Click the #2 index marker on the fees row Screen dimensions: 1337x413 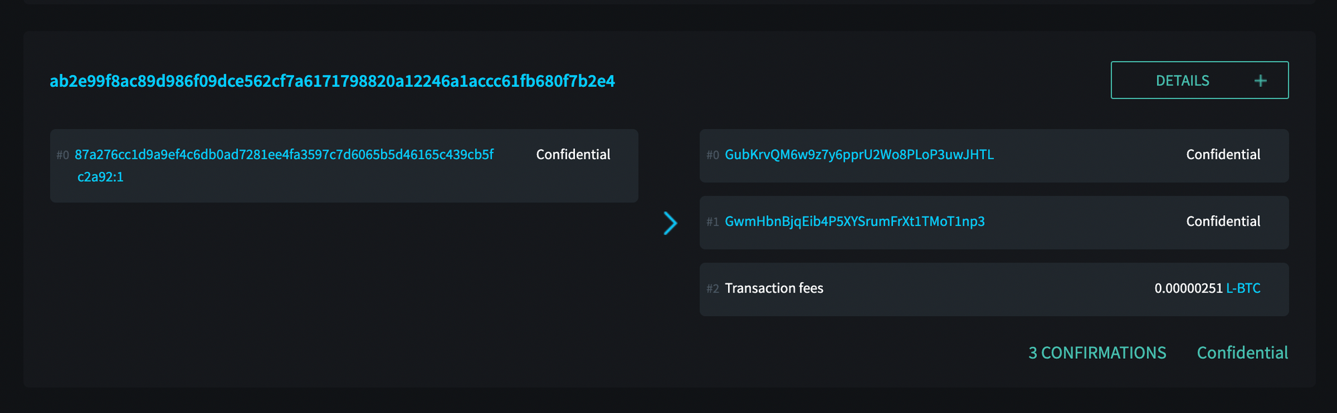pos(711,288)
